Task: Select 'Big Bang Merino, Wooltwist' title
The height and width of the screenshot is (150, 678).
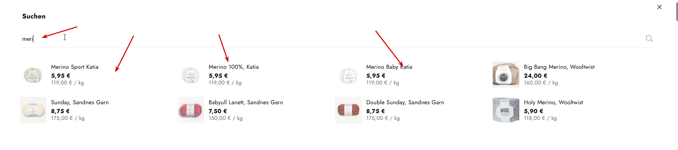Action: [x=559, y=67]
